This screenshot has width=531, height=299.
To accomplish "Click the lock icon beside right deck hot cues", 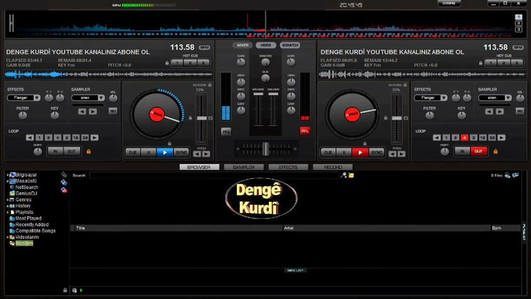I will tap(481, 63).
